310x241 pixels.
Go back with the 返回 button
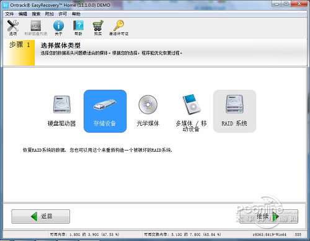(x=40, y=216)
